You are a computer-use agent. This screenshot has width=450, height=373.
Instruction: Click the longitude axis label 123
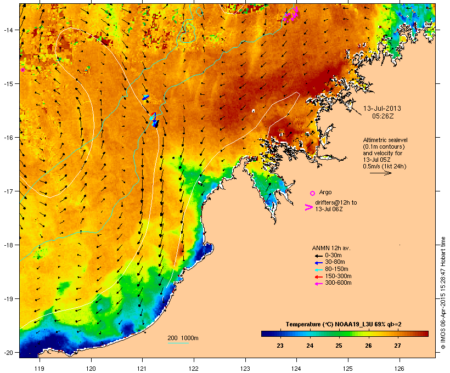click(245, 369)
